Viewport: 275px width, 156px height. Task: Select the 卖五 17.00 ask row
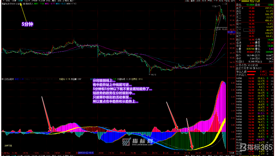tap(255, 8)
